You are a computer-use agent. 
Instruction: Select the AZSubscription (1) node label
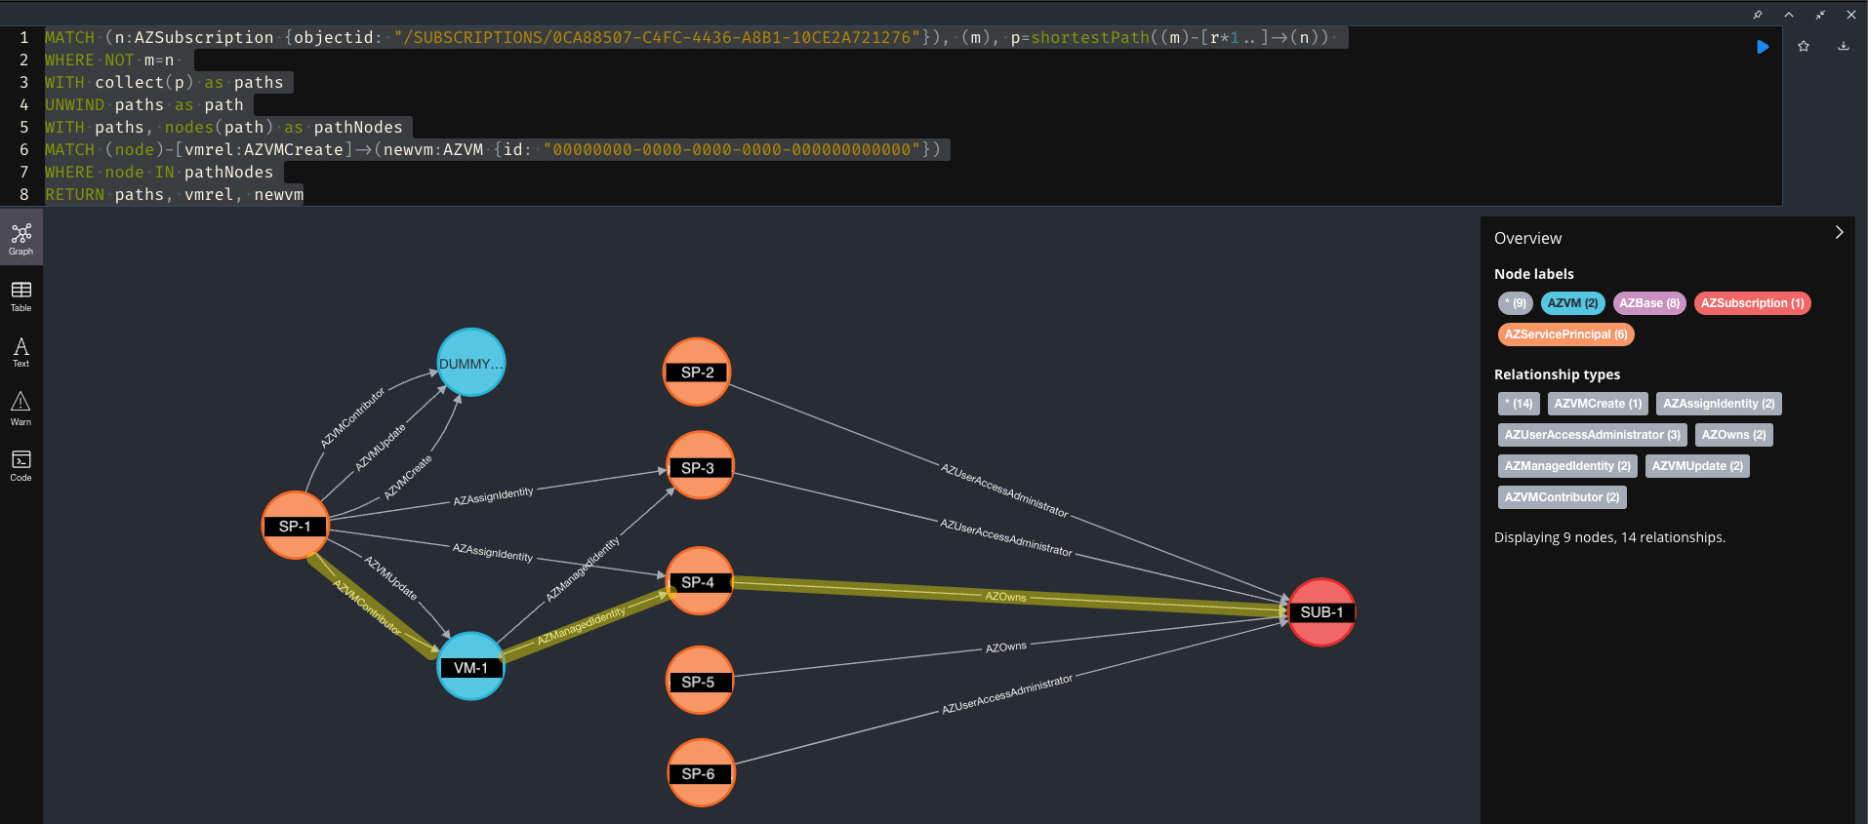(x=1752, y=303)
